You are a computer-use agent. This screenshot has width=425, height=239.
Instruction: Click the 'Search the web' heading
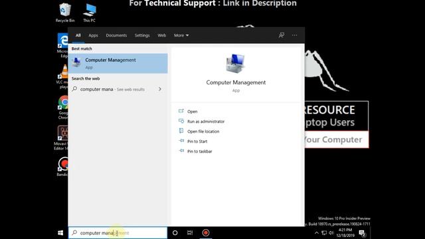click(x=86, y=78)
